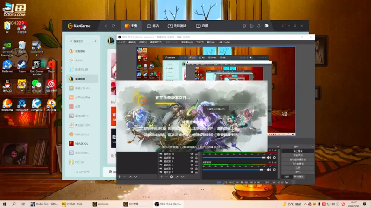Open OBS 工具(T) menu
The width and height of the screenshot is (371, 208).
point(200,42)
